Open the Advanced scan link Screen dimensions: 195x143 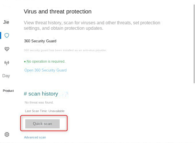35,137
